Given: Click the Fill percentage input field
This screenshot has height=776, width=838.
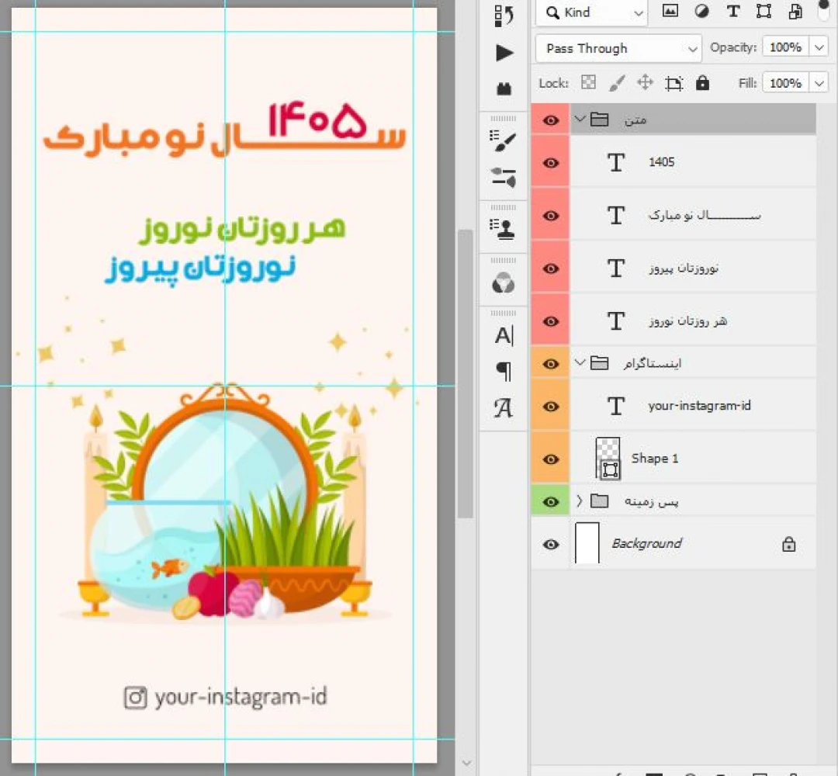Looking at the screenshot, I should pyautogui.click(x=784, y=83).
